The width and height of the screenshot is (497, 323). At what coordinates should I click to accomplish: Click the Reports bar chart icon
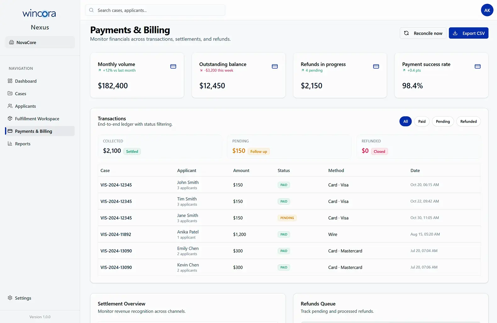[x=10, y=144]
